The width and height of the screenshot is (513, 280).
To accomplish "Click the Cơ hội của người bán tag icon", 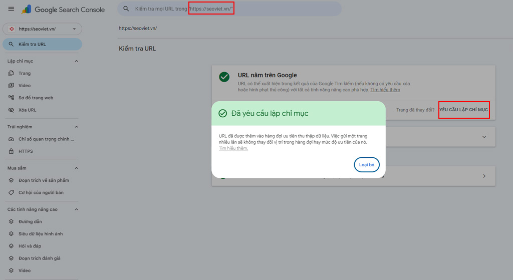I will 11,192.
